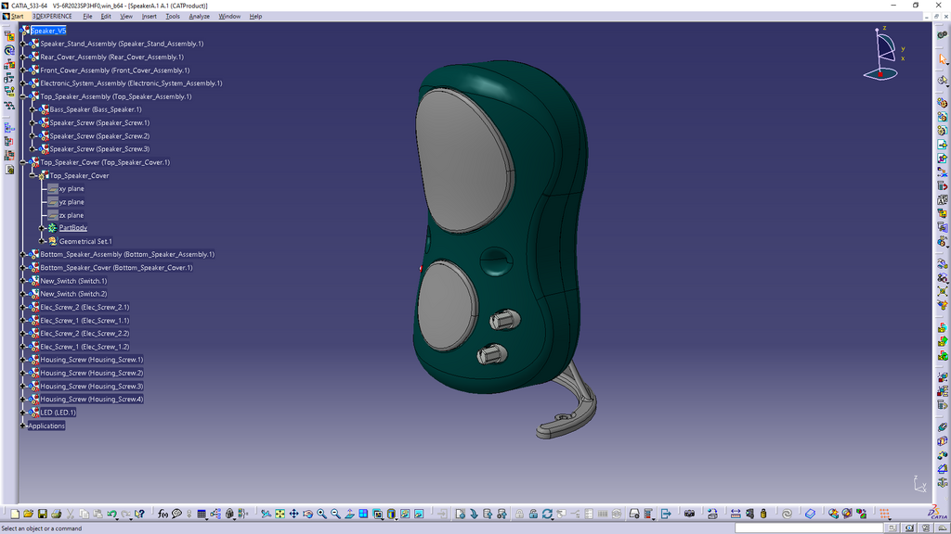
Task: Click the Zoom In magnifier icon
Action: [321, 514]
